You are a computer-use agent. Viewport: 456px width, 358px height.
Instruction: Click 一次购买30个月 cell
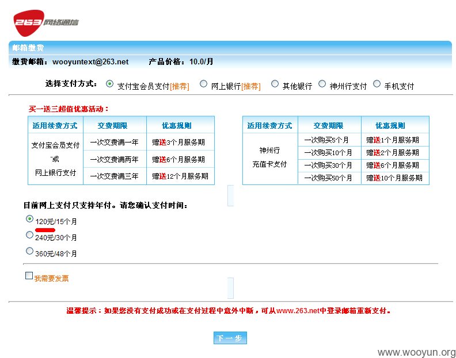coord(329,165)
